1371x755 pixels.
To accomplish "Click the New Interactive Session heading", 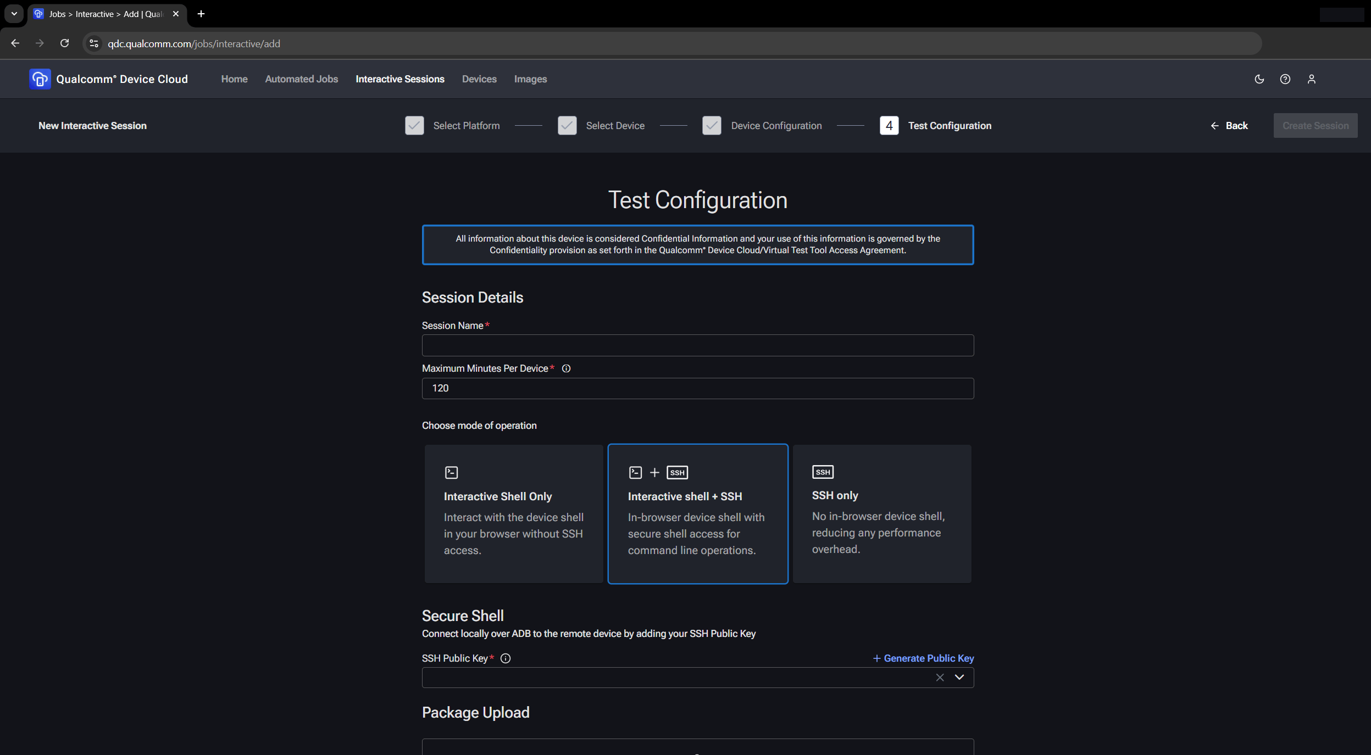I will pos(92,126).
